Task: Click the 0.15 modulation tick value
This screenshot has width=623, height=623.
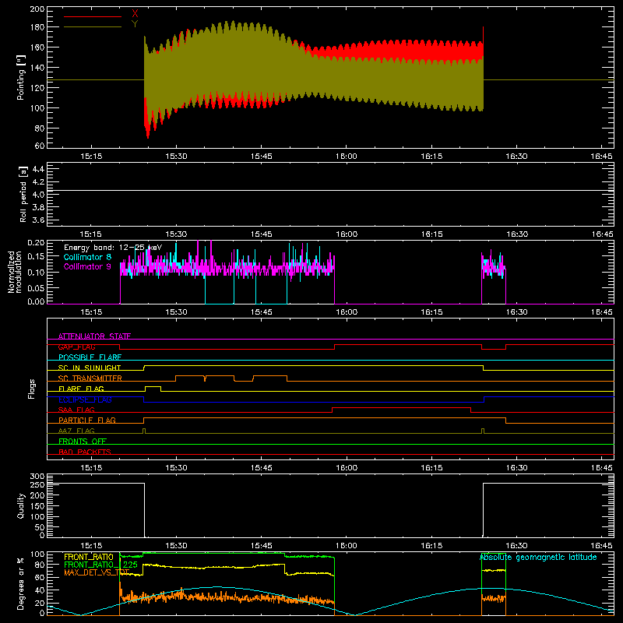Action: [x=36, y=257]
